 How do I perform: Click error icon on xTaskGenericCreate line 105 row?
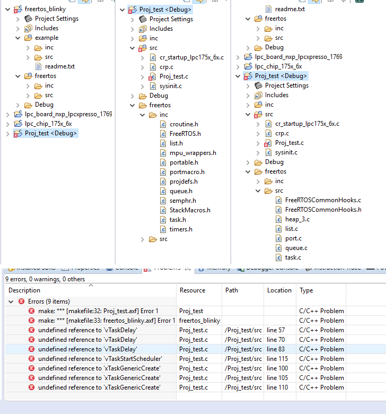click(x=31, y=378)
